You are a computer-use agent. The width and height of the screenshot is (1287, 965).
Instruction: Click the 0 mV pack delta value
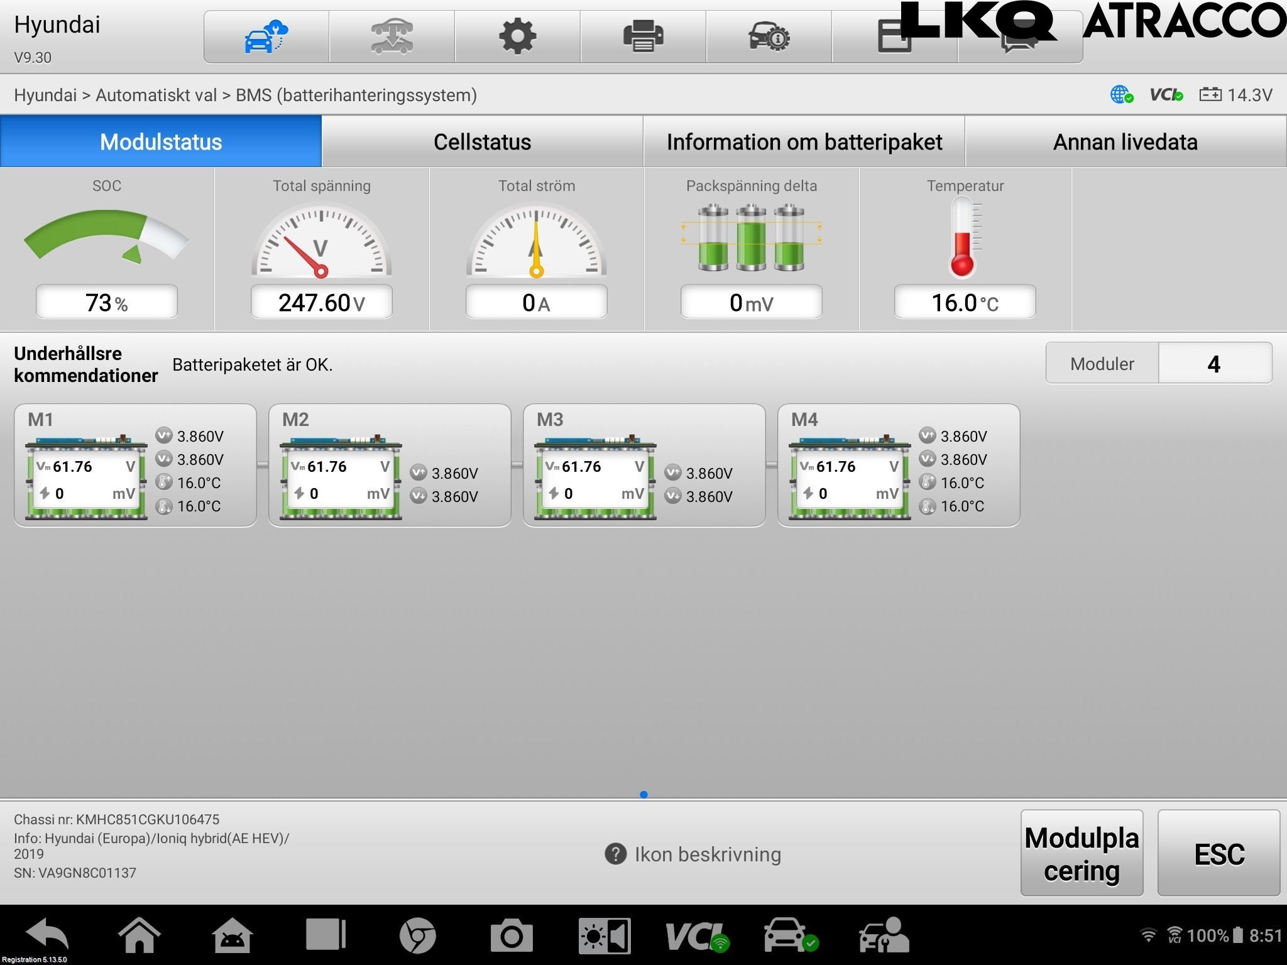tap(752, 302)
